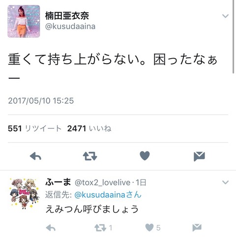Reply to ふーま's comment
236x237 pixels.
coord(51,228)
